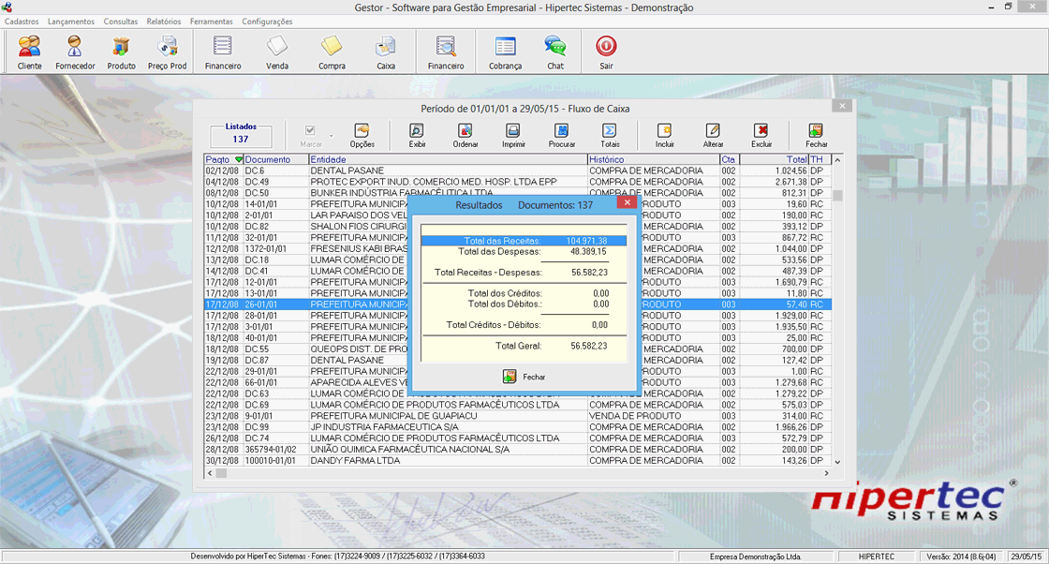
Task: Select the row with document DC.69
Action: tap(517, 405)
